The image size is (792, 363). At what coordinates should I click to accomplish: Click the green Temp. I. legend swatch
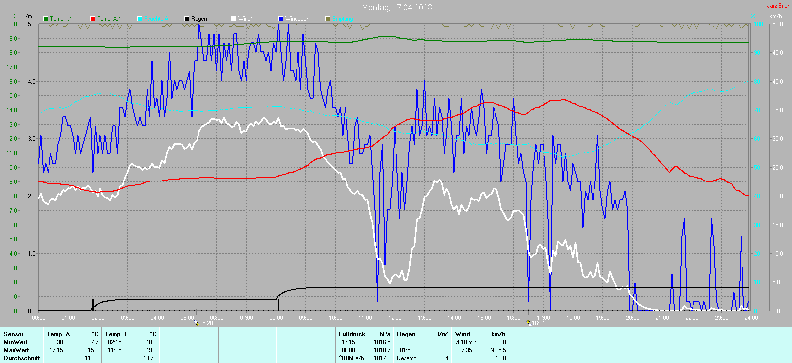[x=46, y=19]
